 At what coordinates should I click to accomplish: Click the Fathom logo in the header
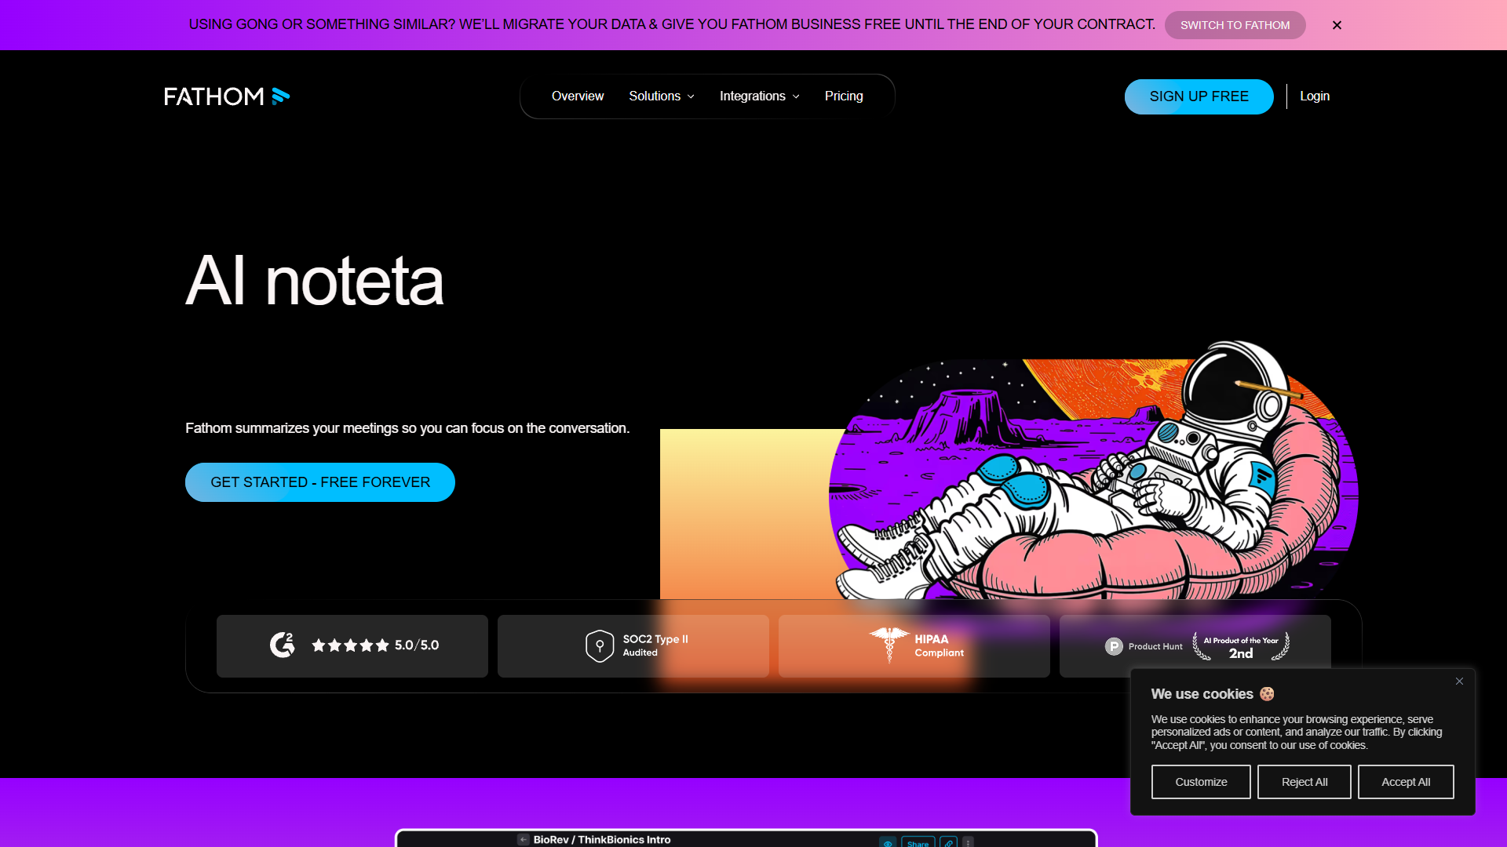pos(227,96)
